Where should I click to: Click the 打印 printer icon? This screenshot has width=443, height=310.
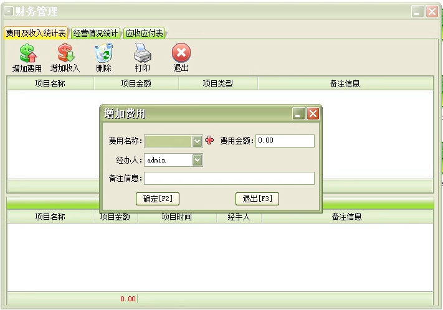tap(143, 53)
